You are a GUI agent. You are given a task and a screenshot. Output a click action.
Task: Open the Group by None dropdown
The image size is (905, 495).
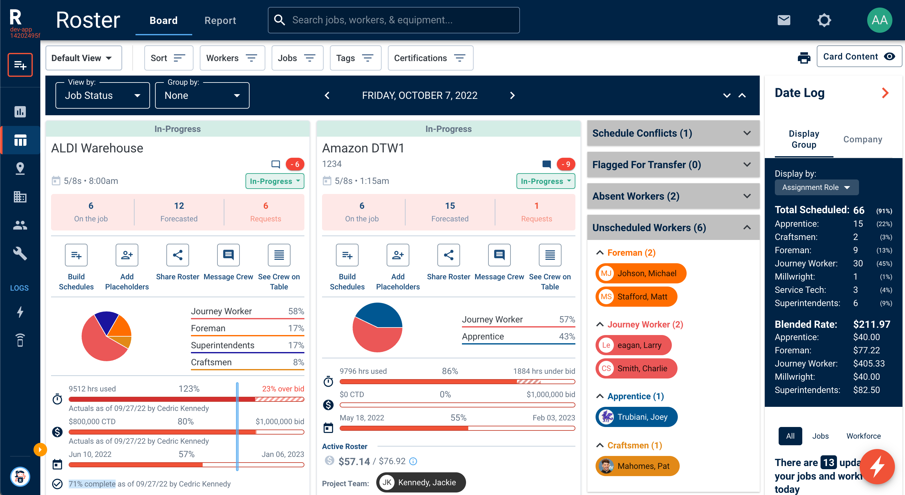tap(202, 95)
